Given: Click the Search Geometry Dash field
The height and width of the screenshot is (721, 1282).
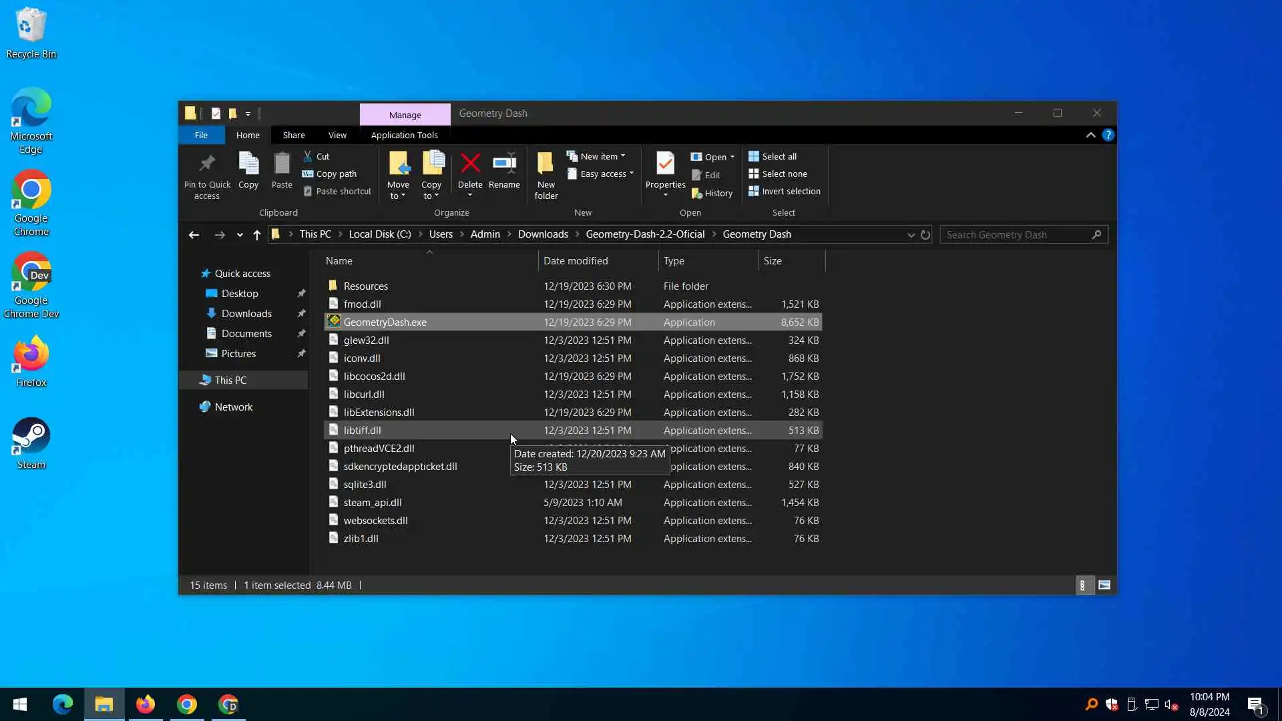Looking at the screenshot, I should point(1015,235).
